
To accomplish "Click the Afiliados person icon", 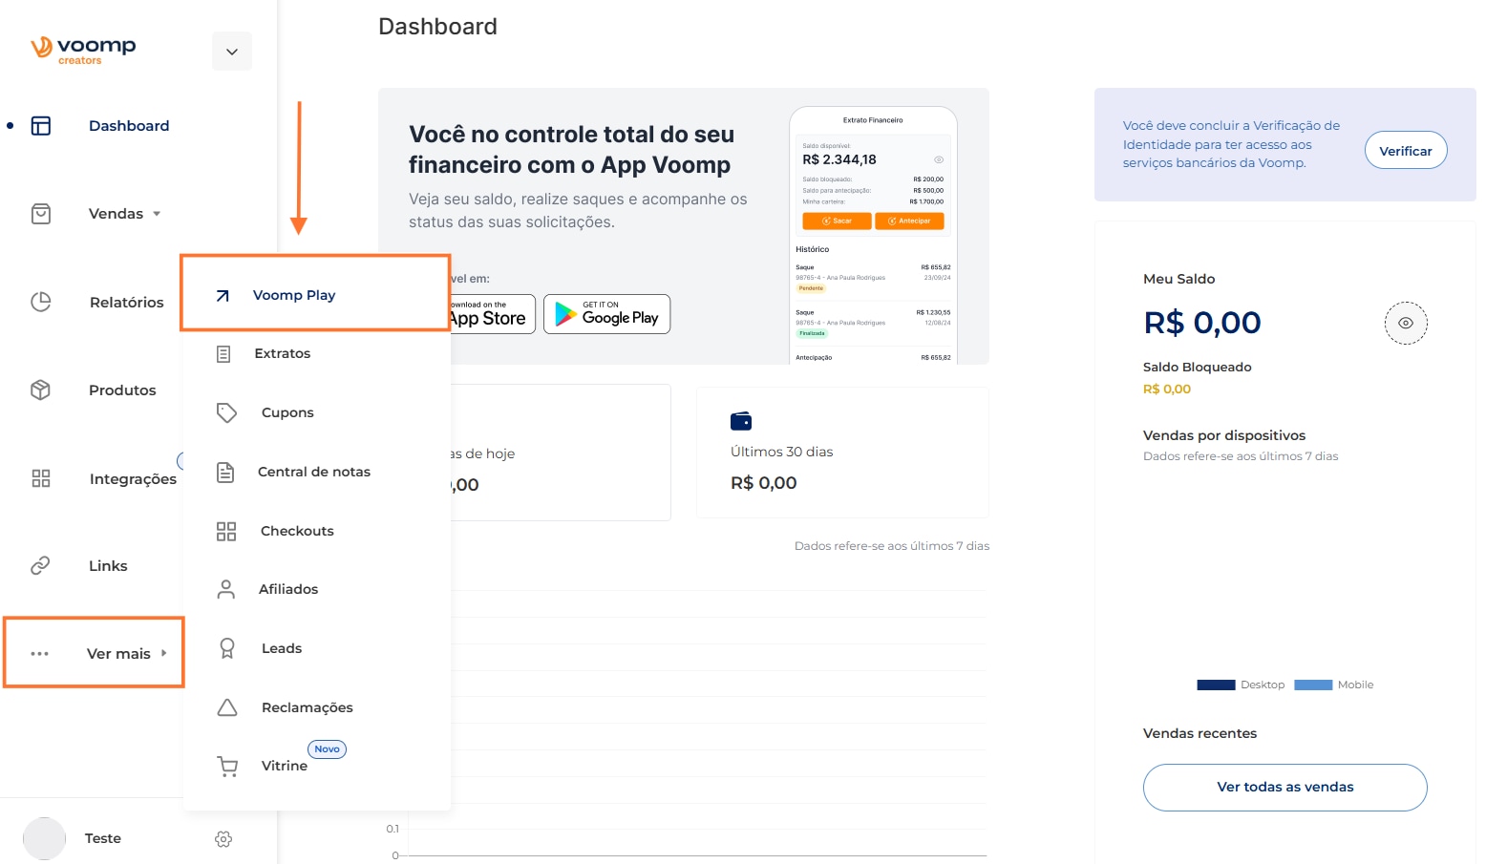I will [x=226, y=590].
